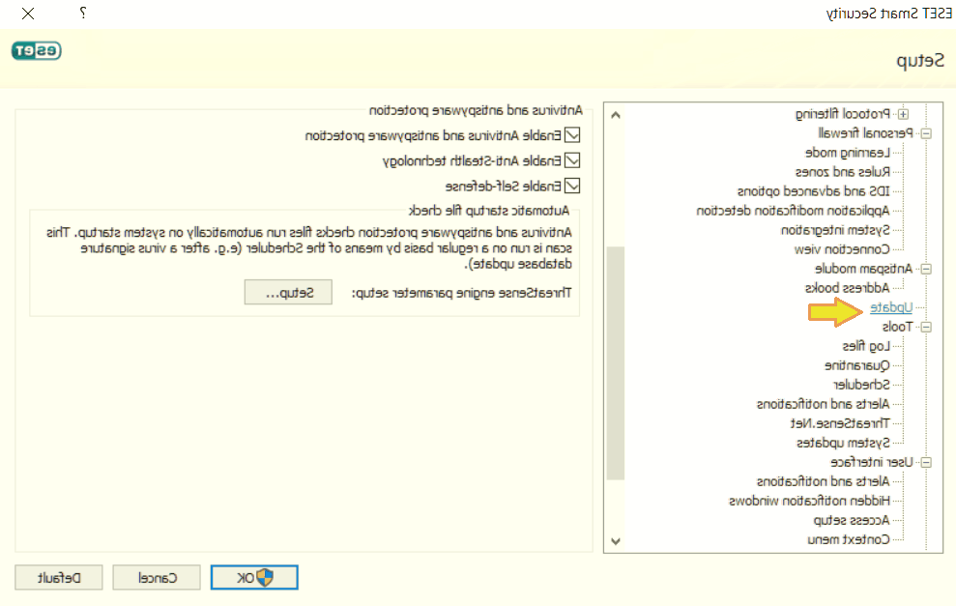The image size is (956, 606).
Task: Click the Default button
Action: pyautogui.click(x=59, y=577)
